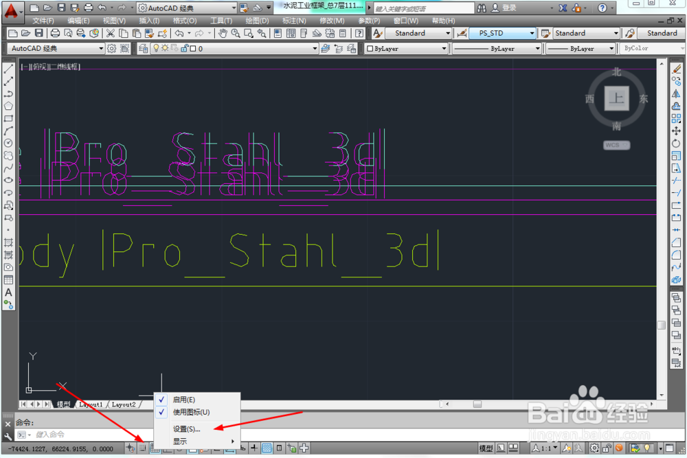687x458 pixels.
Task: Open the Help question mark in standard toolbar
Action: 359,33
